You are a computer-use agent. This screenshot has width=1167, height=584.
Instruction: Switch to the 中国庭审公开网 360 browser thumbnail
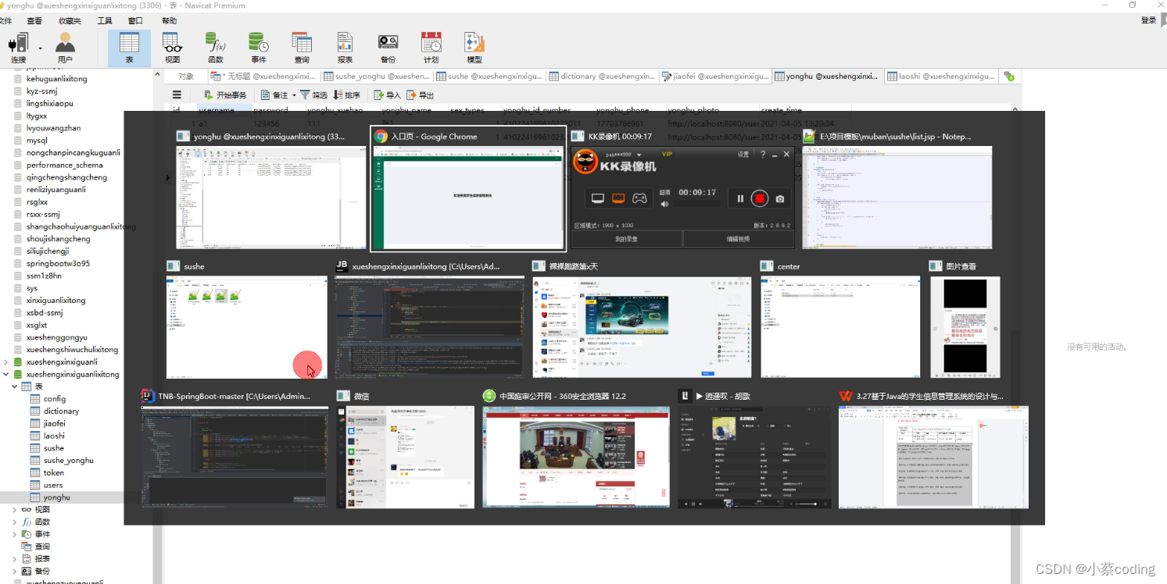(x=576, y=449)
